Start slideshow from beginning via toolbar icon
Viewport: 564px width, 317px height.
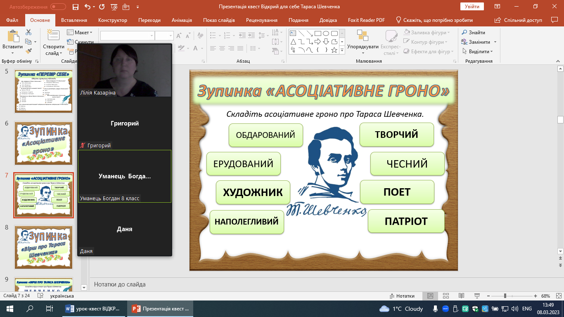click(x=114, y=7)
